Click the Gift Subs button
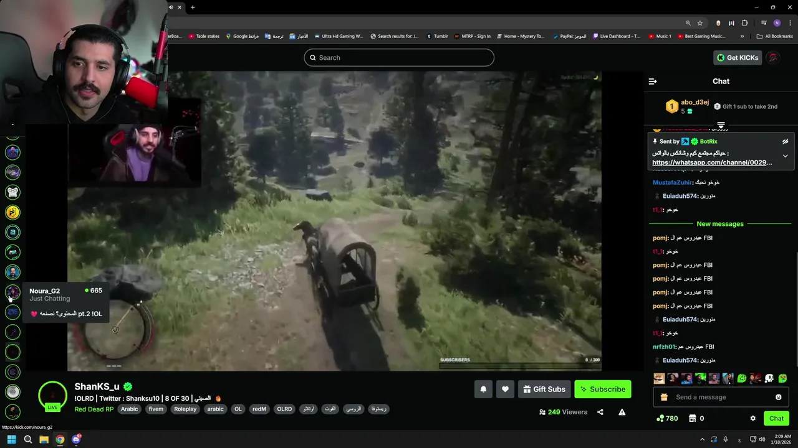The width and height of the screenshot is (798, 448). [544, 390]
